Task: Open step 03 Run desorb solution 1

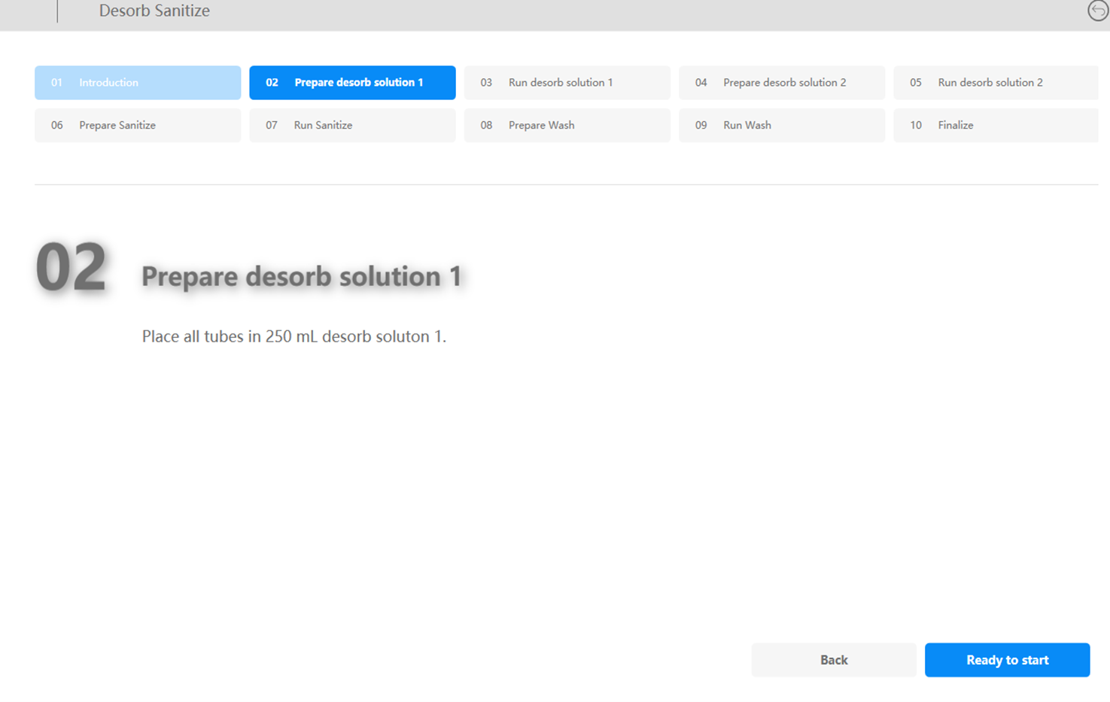Action: [567, 83]
